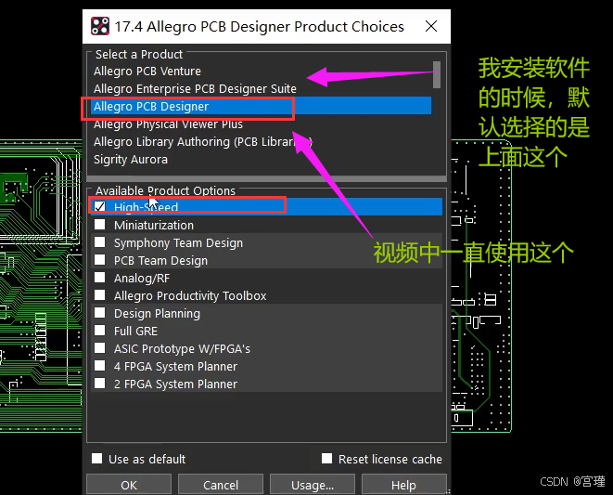
Task: Enable Symphony Team Design option
Action: [x=99, y=242]
